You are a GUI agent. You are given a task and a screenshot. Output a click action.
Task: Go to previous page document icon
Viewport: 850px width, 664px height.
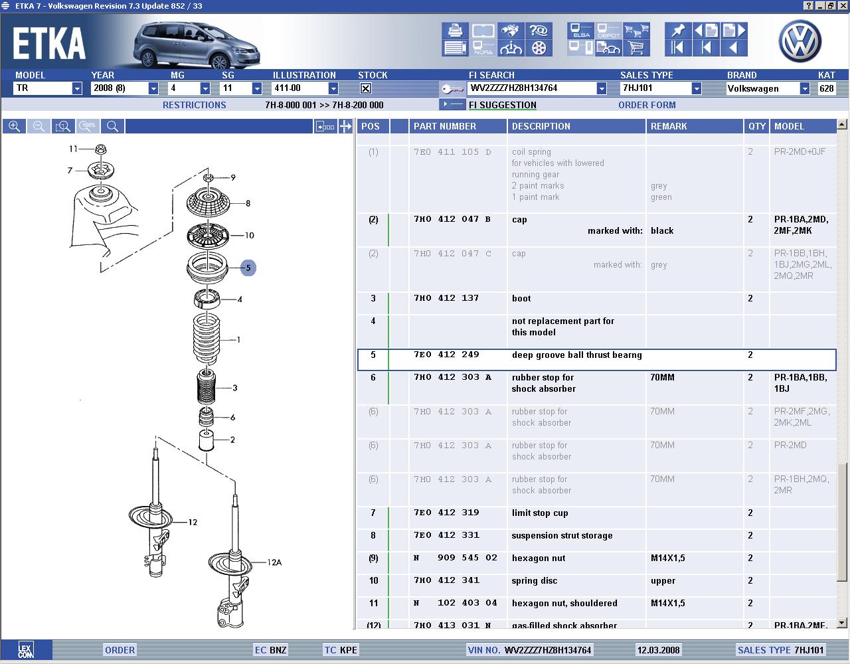tap(706, 31)
